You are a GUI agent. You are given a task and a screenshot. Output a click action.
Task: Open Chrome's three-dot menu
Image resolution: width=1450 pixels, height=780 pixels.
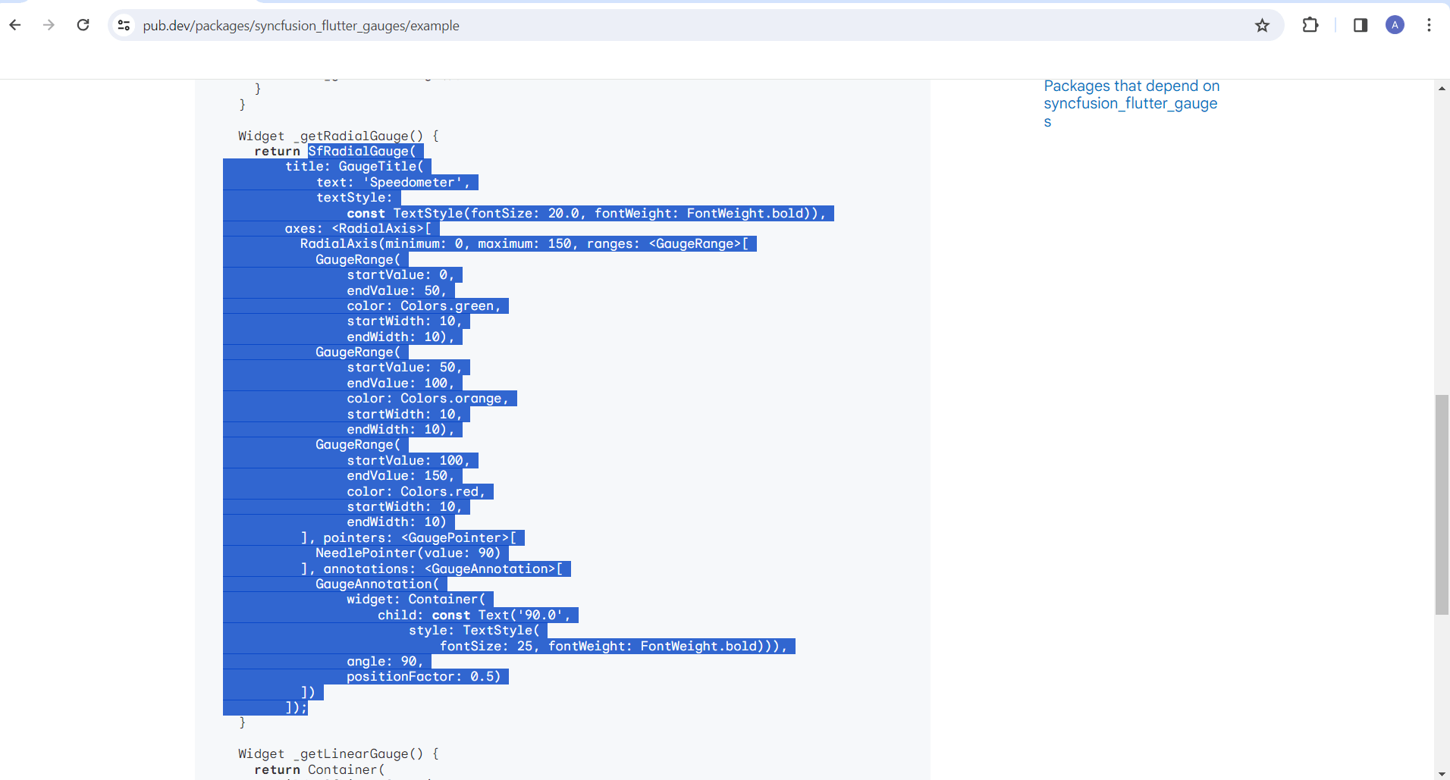pyautogui.click(x=1429, y=25)
